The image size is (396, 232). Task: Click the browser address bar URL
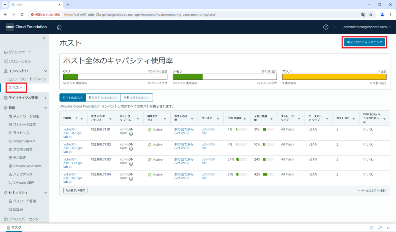pyautogui.click(x=140, y=14)
